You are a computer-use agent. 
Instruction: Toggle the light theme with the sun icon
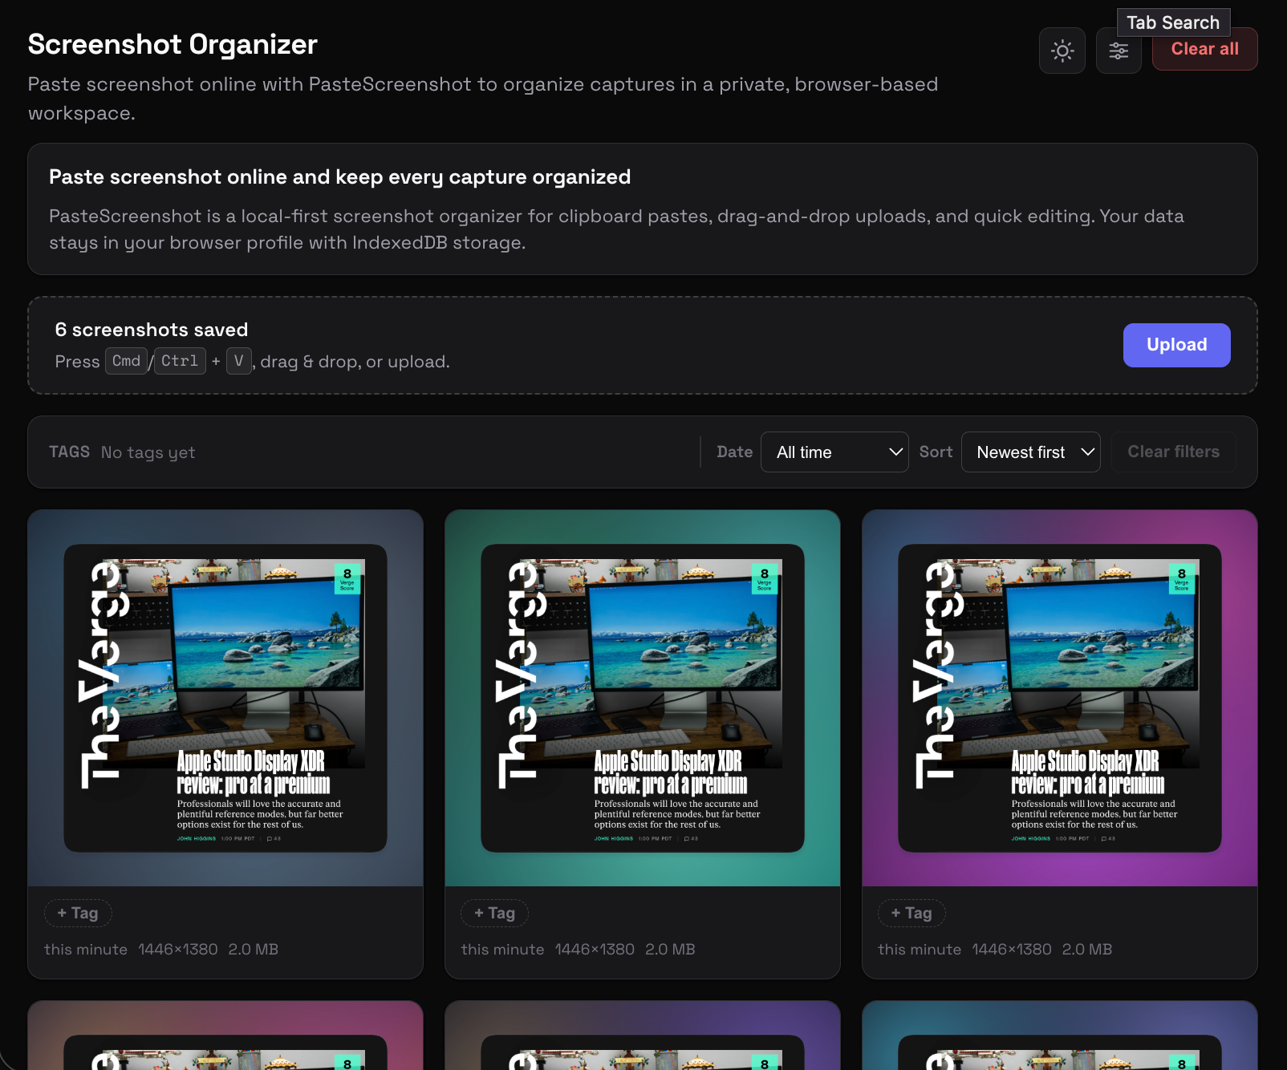1062,50
